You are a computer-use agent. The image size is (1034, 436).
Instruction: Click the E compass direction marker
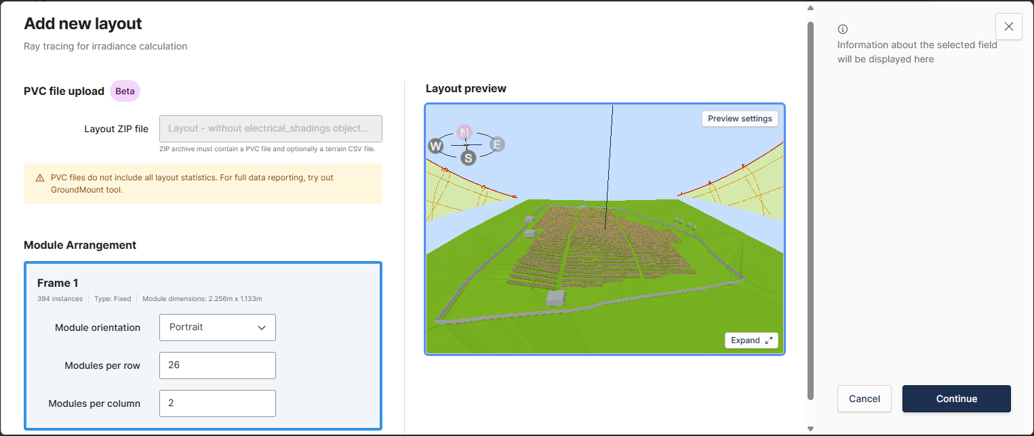coord(497,144)
